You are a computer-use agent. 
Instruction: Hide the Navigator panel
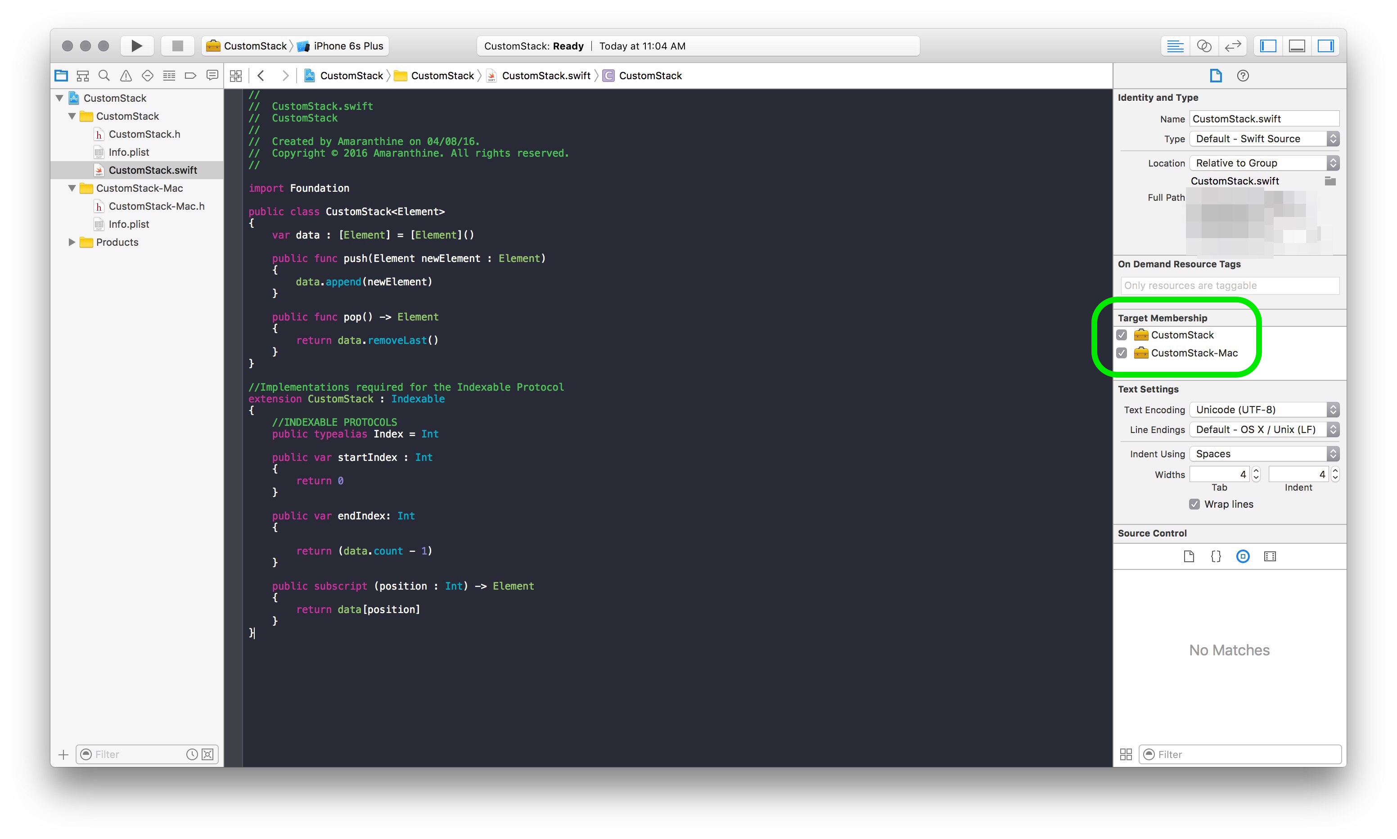(1268, 46)
